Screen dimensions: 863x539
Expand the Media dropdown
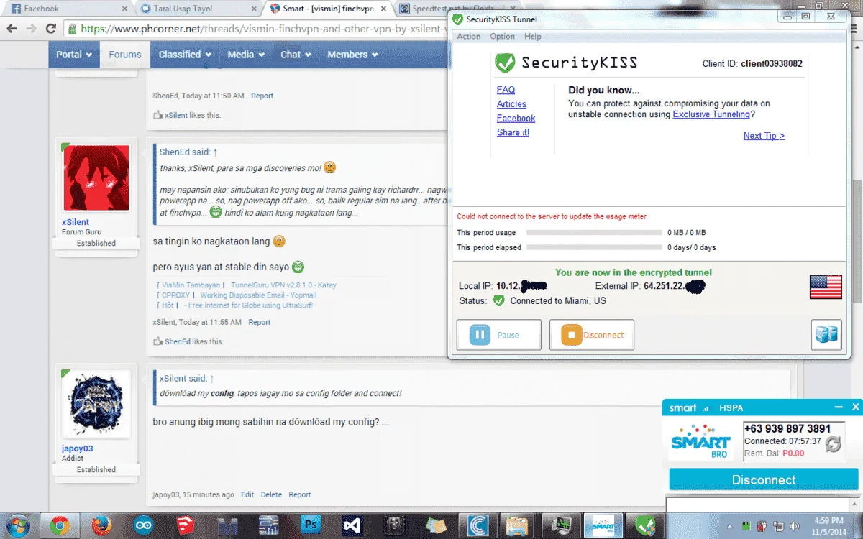click(245, 55)
